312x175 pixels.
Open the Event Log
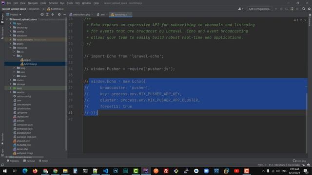tap(299, 161)
